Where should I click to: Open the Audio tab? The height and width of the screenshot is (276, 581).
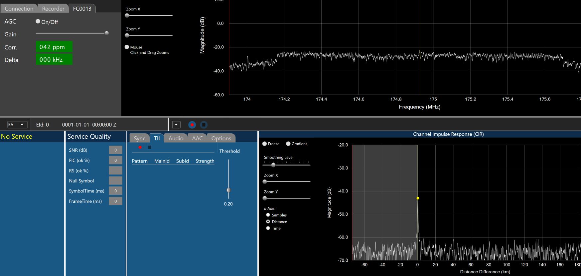[x=176, y=138]
